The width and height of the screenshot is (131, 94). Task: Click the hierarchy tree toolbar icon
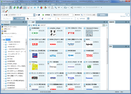click(x=52, y=8)
